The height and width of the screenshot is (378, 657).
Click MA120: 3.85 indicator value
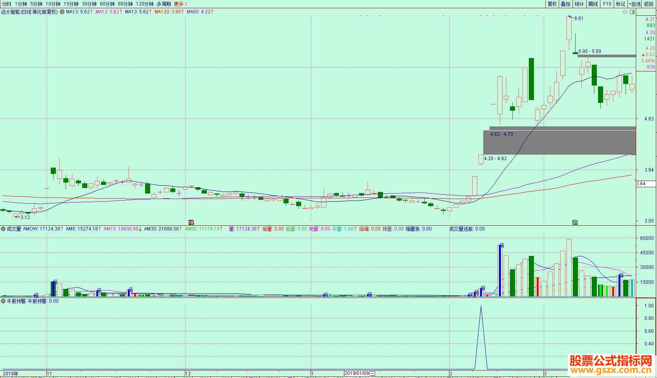click(169, 12)
